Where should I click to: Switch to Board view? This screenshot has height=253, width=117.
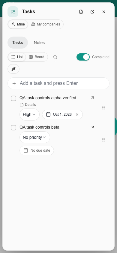[x=37, y=57]
